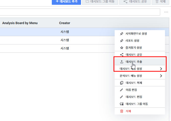
Task: Expand 대시보드 메뉴 설정 submenu arrow
Action: (x=161, y=69)
